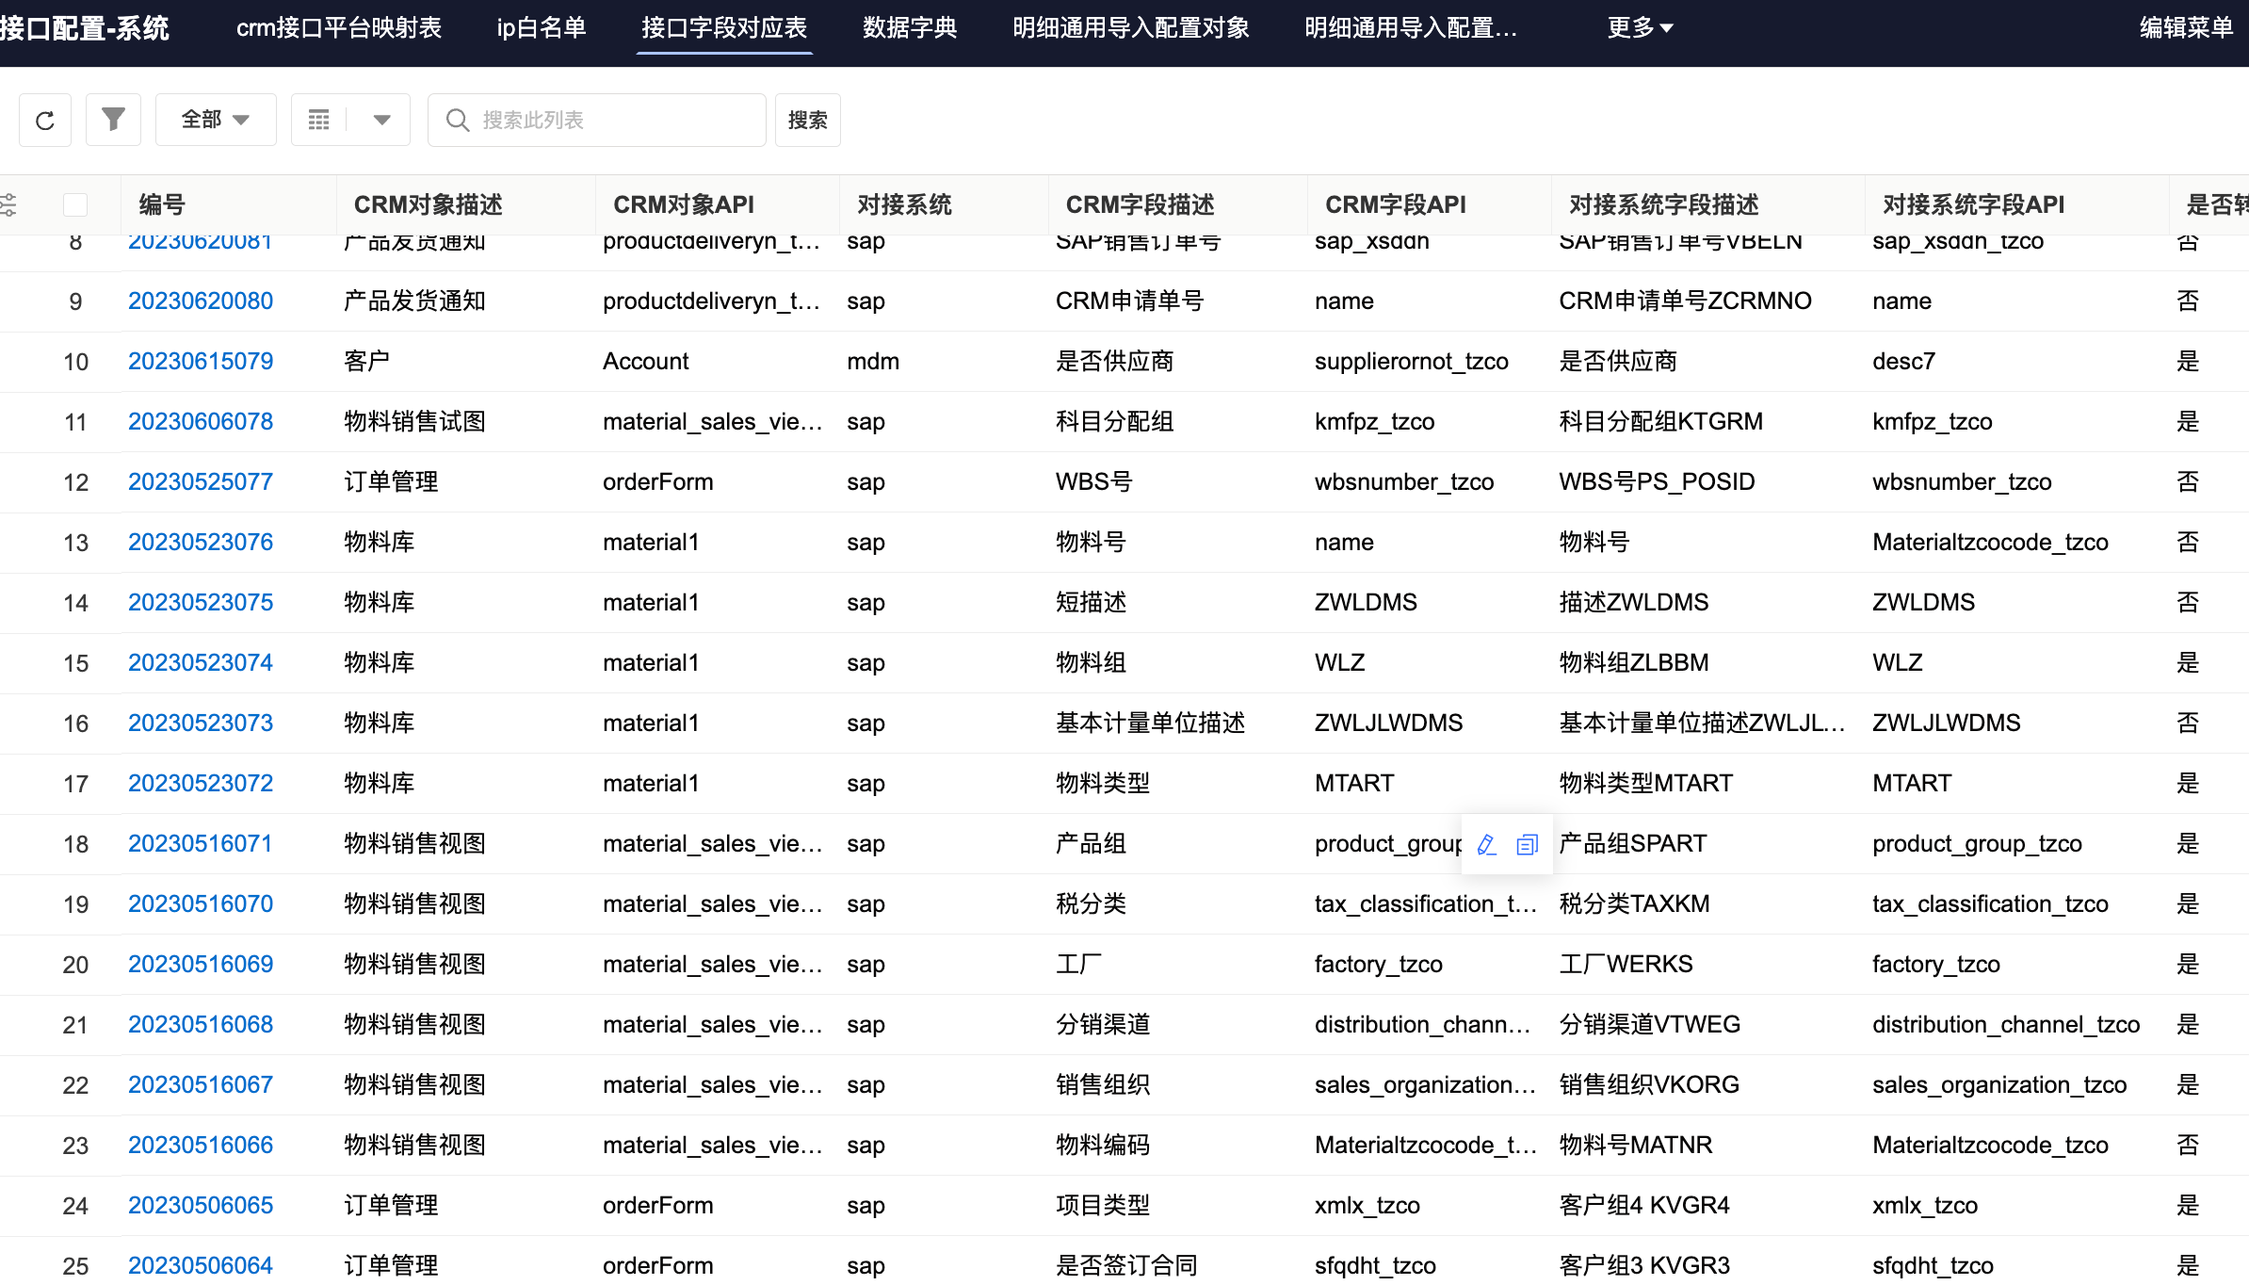Toggle the select-all checkbox in header
2249x1285 pixels.
coord(75,204)
